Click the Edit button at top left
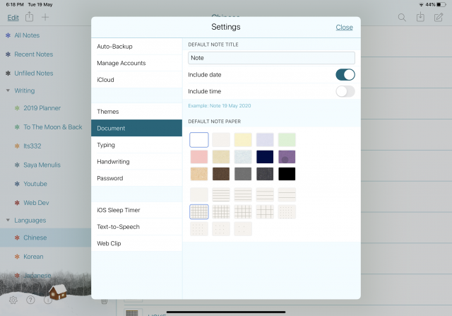 [x=13, y=17]
